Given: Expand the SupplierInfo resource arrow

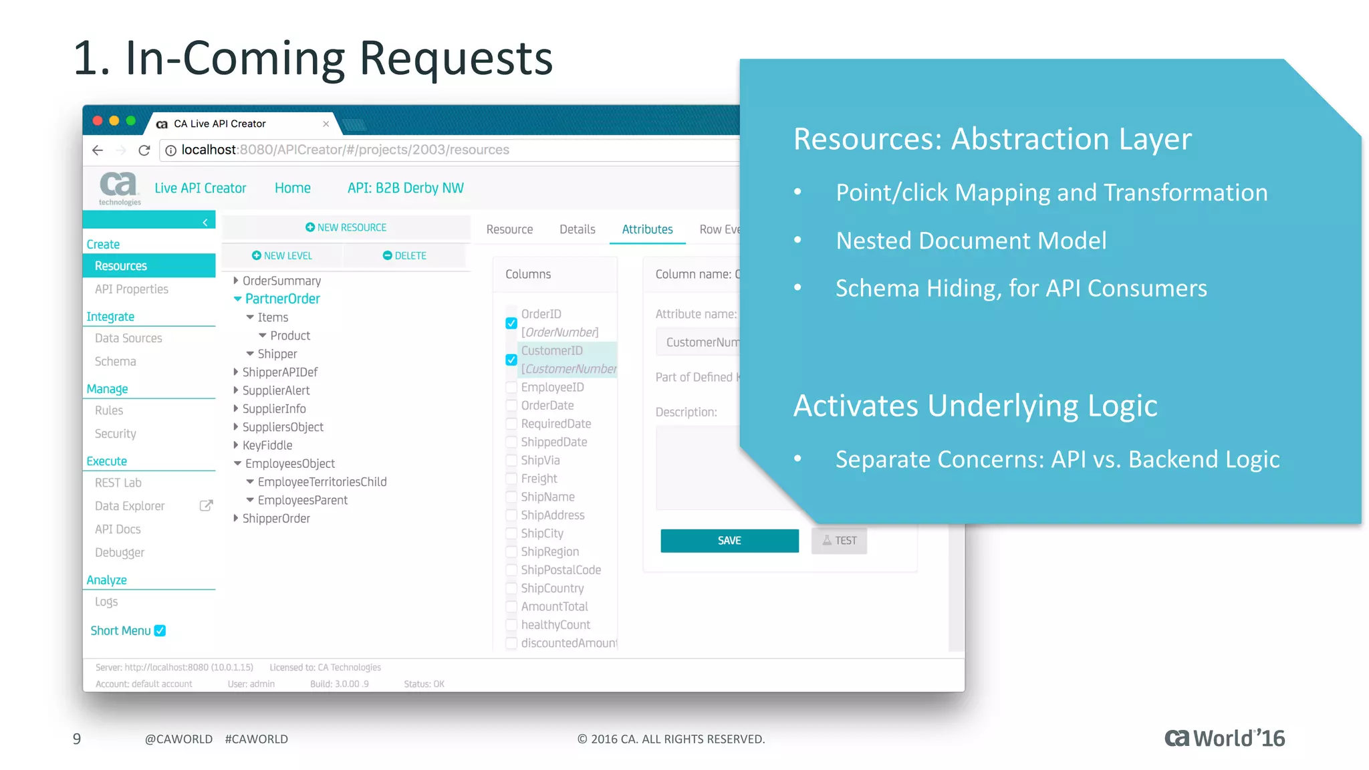Looking at the screenshot, I should (x=236, y=408).
